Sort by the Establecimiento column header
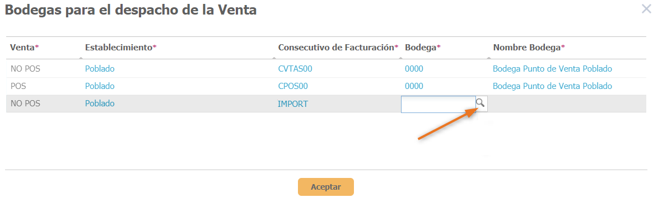The image size is (653, 202). [x=121, y=48]
